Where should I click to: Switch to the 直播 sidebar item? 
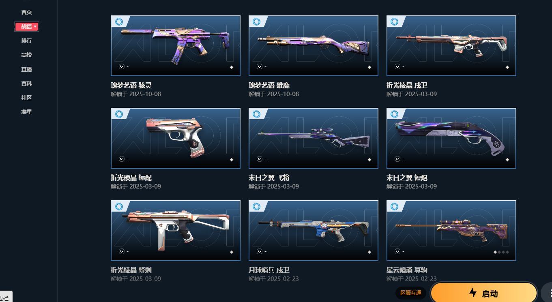(x=26, y=69)
